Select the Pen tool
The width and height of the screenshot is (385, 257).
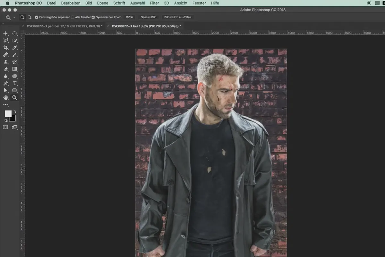point(5,83)
